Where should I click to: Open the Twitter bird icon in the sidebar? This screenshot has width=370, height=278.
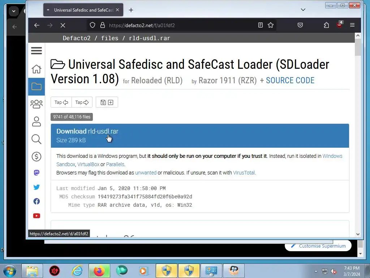36,187
